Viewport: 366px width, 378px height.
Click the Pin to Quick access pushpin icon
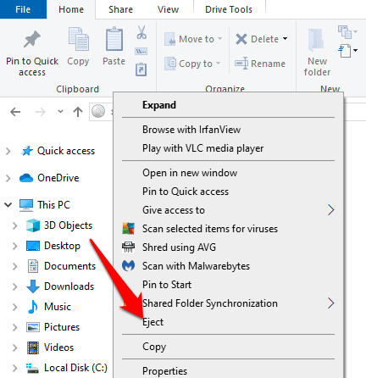[x=32, y=39]
